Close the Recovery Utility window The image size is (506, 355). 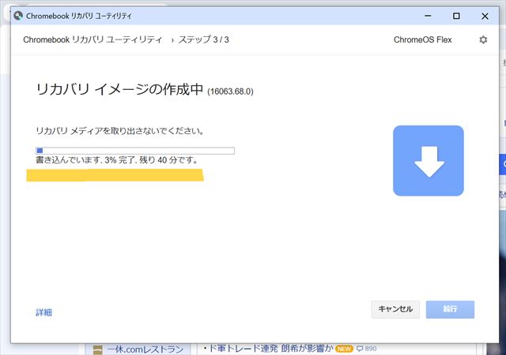[485, 16]
